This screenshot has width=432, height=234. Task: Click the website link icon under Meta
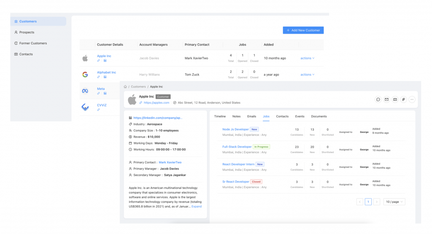point(98,93)
